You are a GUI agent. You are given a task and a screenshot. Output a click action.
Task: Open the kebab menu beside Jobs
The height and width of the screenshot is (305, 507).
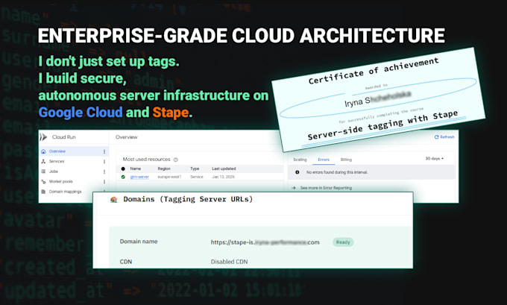click(x=104, y=172)
